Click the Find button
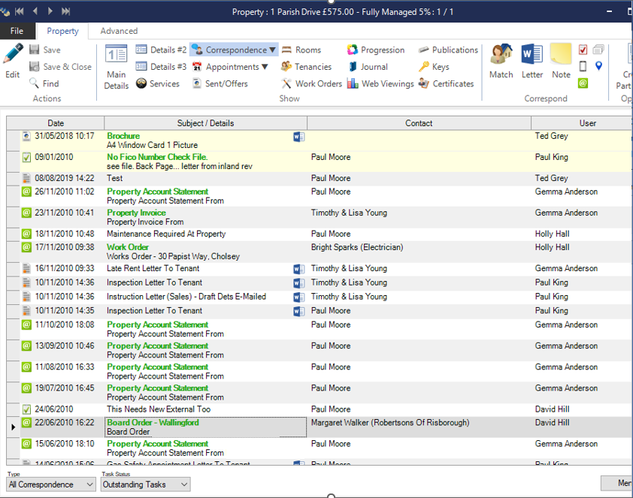Viewport: 633px width, 498px height. coord(44,83)
